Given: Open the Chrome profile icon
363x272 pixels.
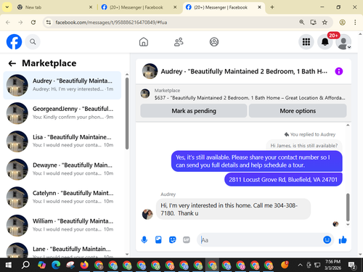Looking at the screenshot, I should click(342, 22).
